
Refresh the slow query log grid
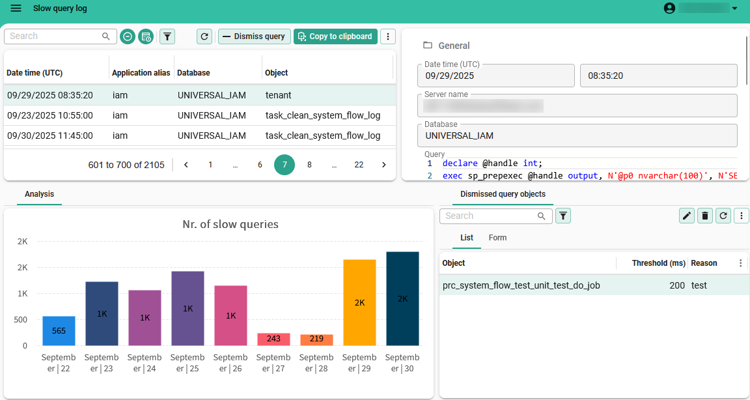205,36
